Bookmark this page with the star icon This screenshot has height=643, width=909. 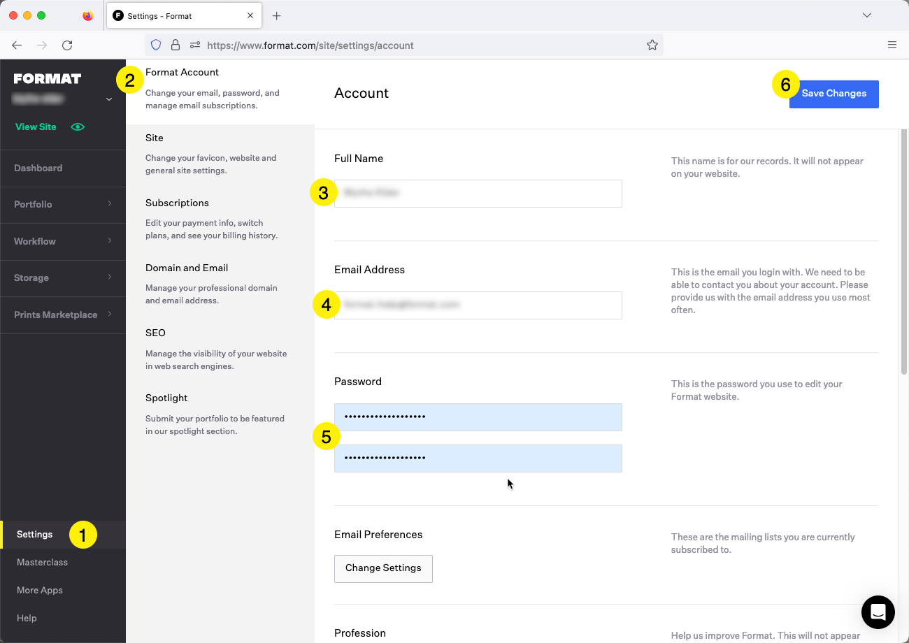pos(652,45)
